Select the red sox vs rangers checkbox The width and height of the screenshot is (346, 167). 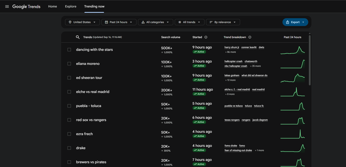tap(69, 120)
